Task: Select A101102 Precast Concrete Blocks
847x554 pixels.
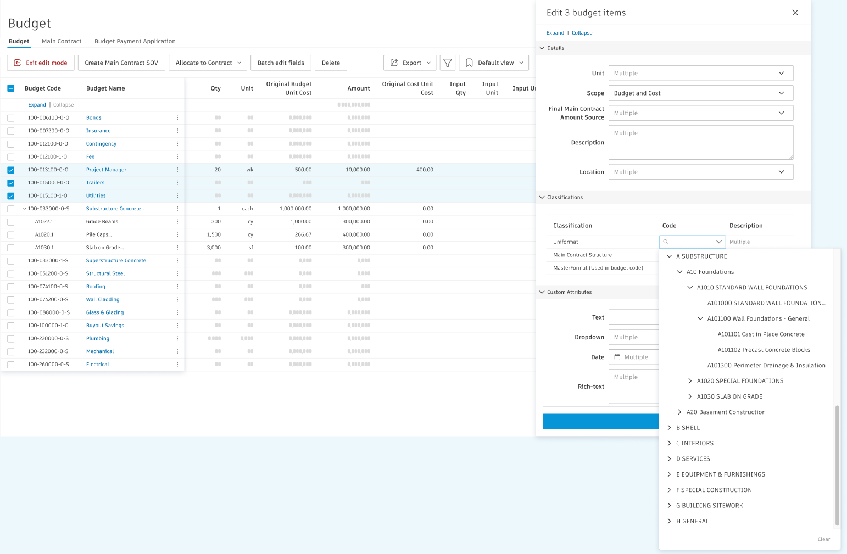Action: (764, 350)
